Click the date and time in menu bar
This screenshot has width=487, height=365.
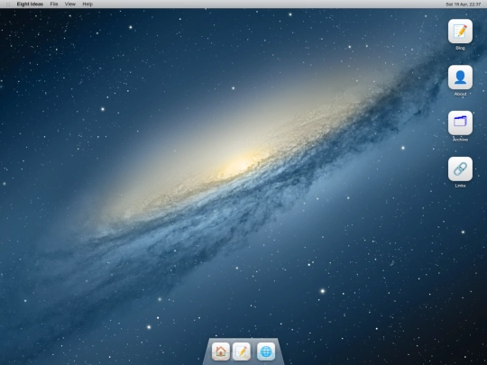[463, 5]
